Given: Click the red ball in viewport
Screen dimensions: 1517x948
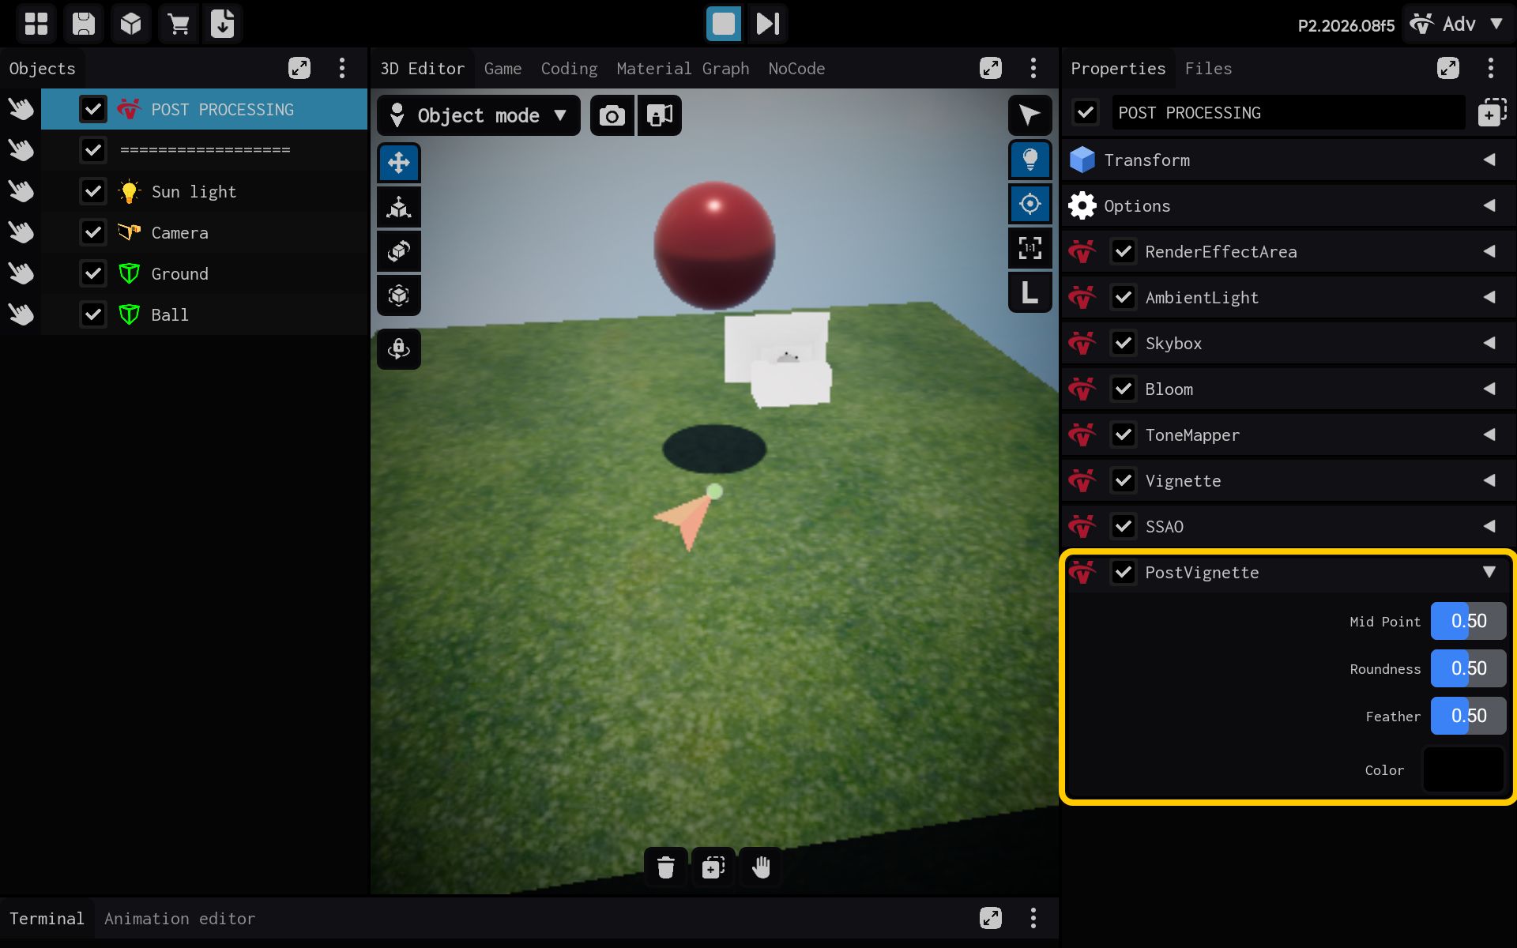Looking at the screenshot, I should tap(714, 245).
